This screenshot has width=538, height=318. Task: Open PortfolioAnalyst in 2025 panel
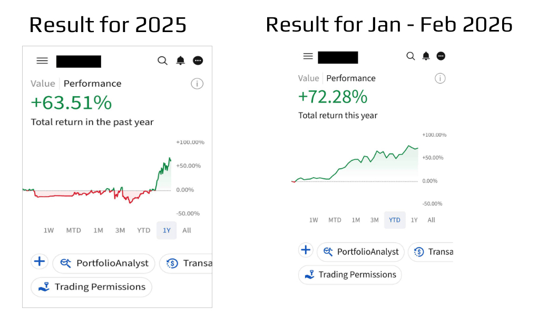(x=104, y=263)
